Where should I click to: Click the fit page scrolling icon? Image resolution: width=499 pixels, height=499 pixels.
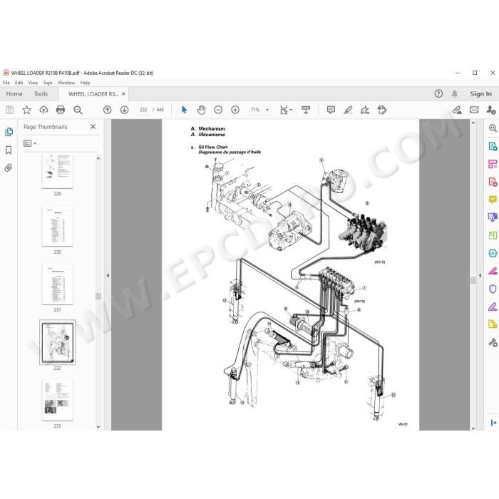pyautogui.click(x=284, y=110)
